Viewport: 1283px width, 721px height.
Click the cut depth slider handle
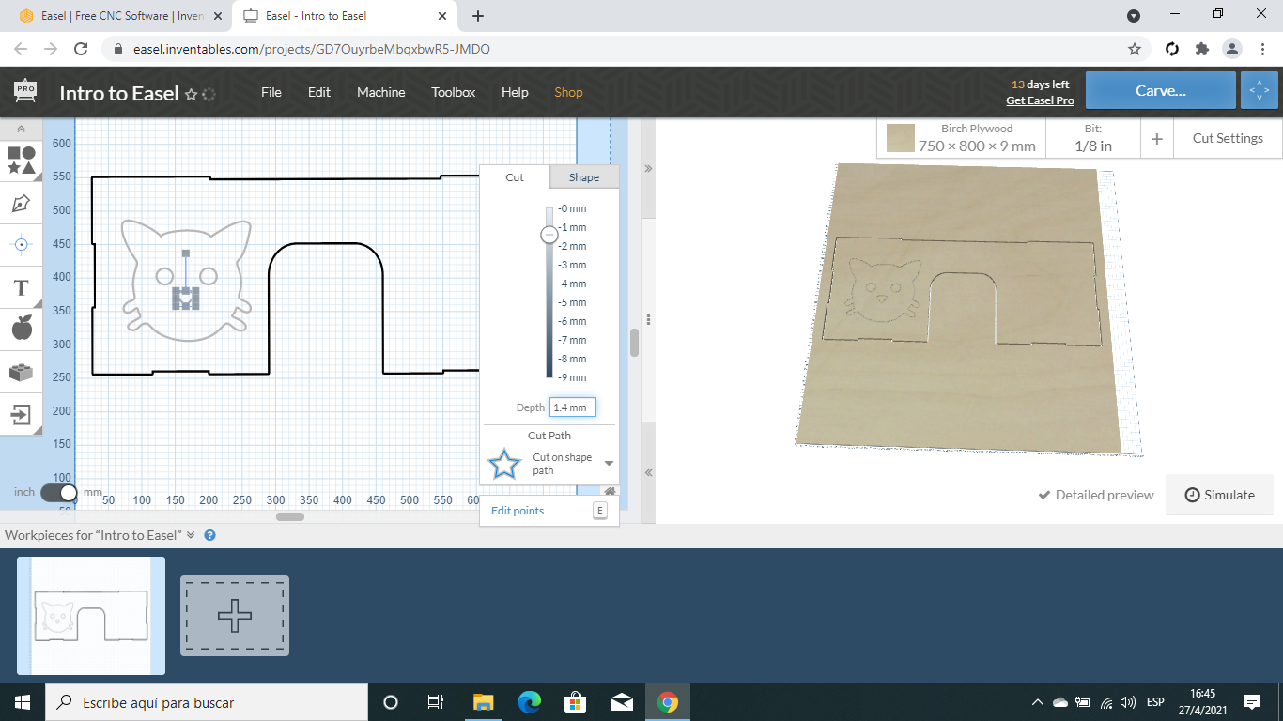pyautogui.click(x=549, y=235)
